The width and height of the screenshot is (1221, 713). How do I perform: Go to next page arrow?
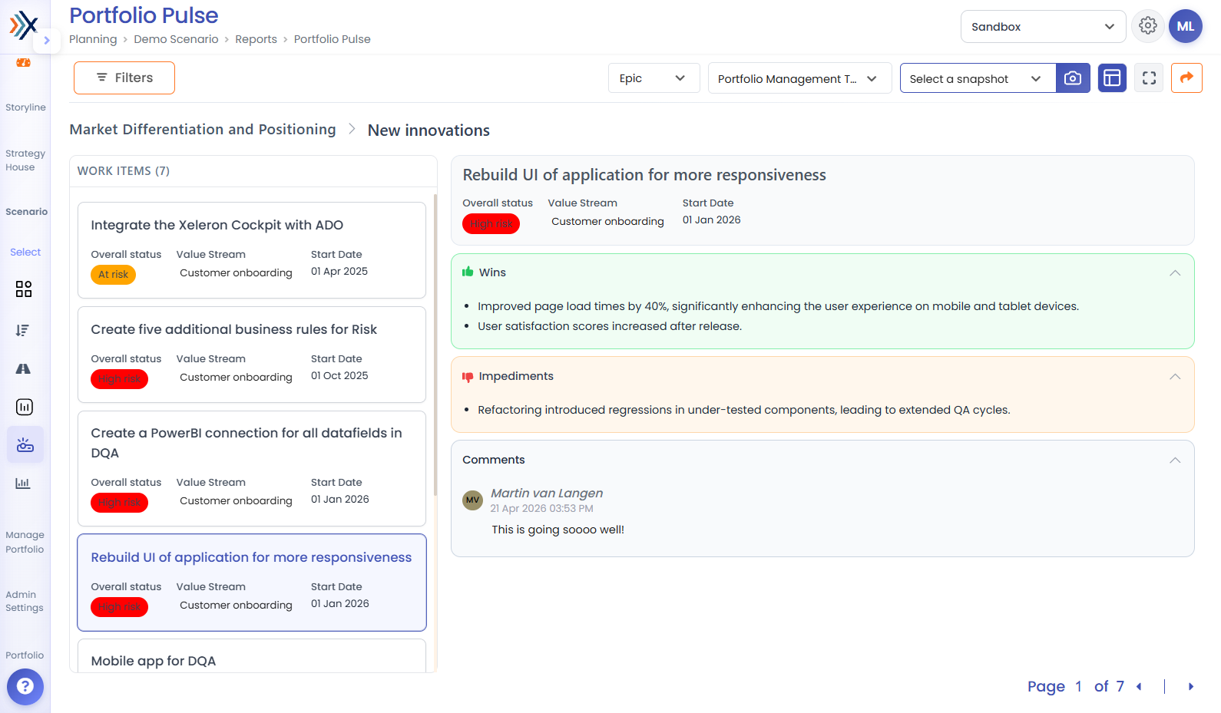(1191, 687)
